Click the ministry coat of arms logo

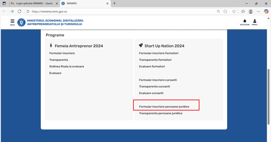pyautogui.click(x=21, y=22)
